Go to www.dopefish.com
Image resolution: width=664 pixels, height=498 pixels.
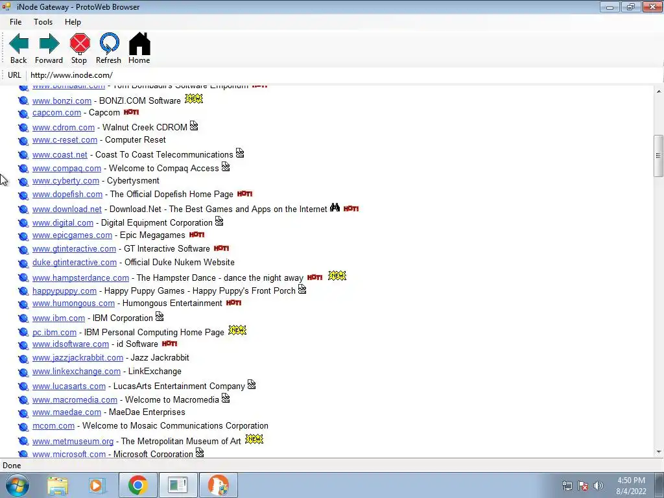click(x=67, y=195)
